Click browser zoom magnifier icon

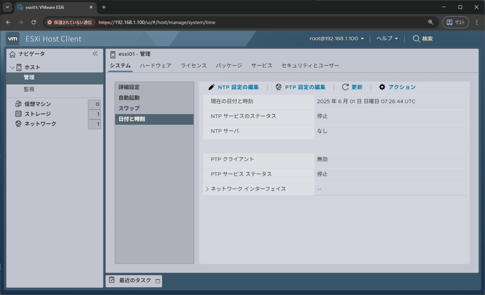(430, 22)
